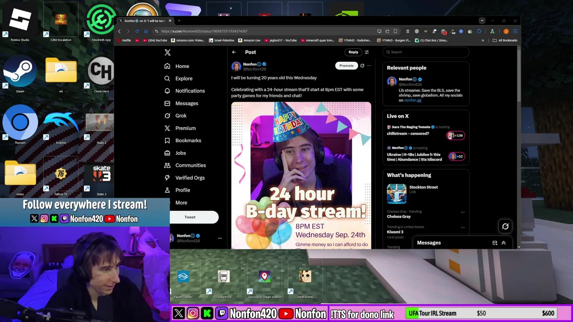This screenshot has width=573, height=322.
Task: Open Kiwami 3 trending topic
Action: pyautogui.click(x=395, y=232)
